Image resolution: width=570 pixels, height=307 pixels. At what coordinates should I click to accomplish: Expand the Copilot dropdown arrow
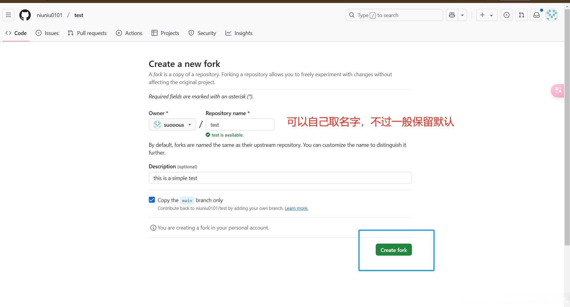pos(462,15)
